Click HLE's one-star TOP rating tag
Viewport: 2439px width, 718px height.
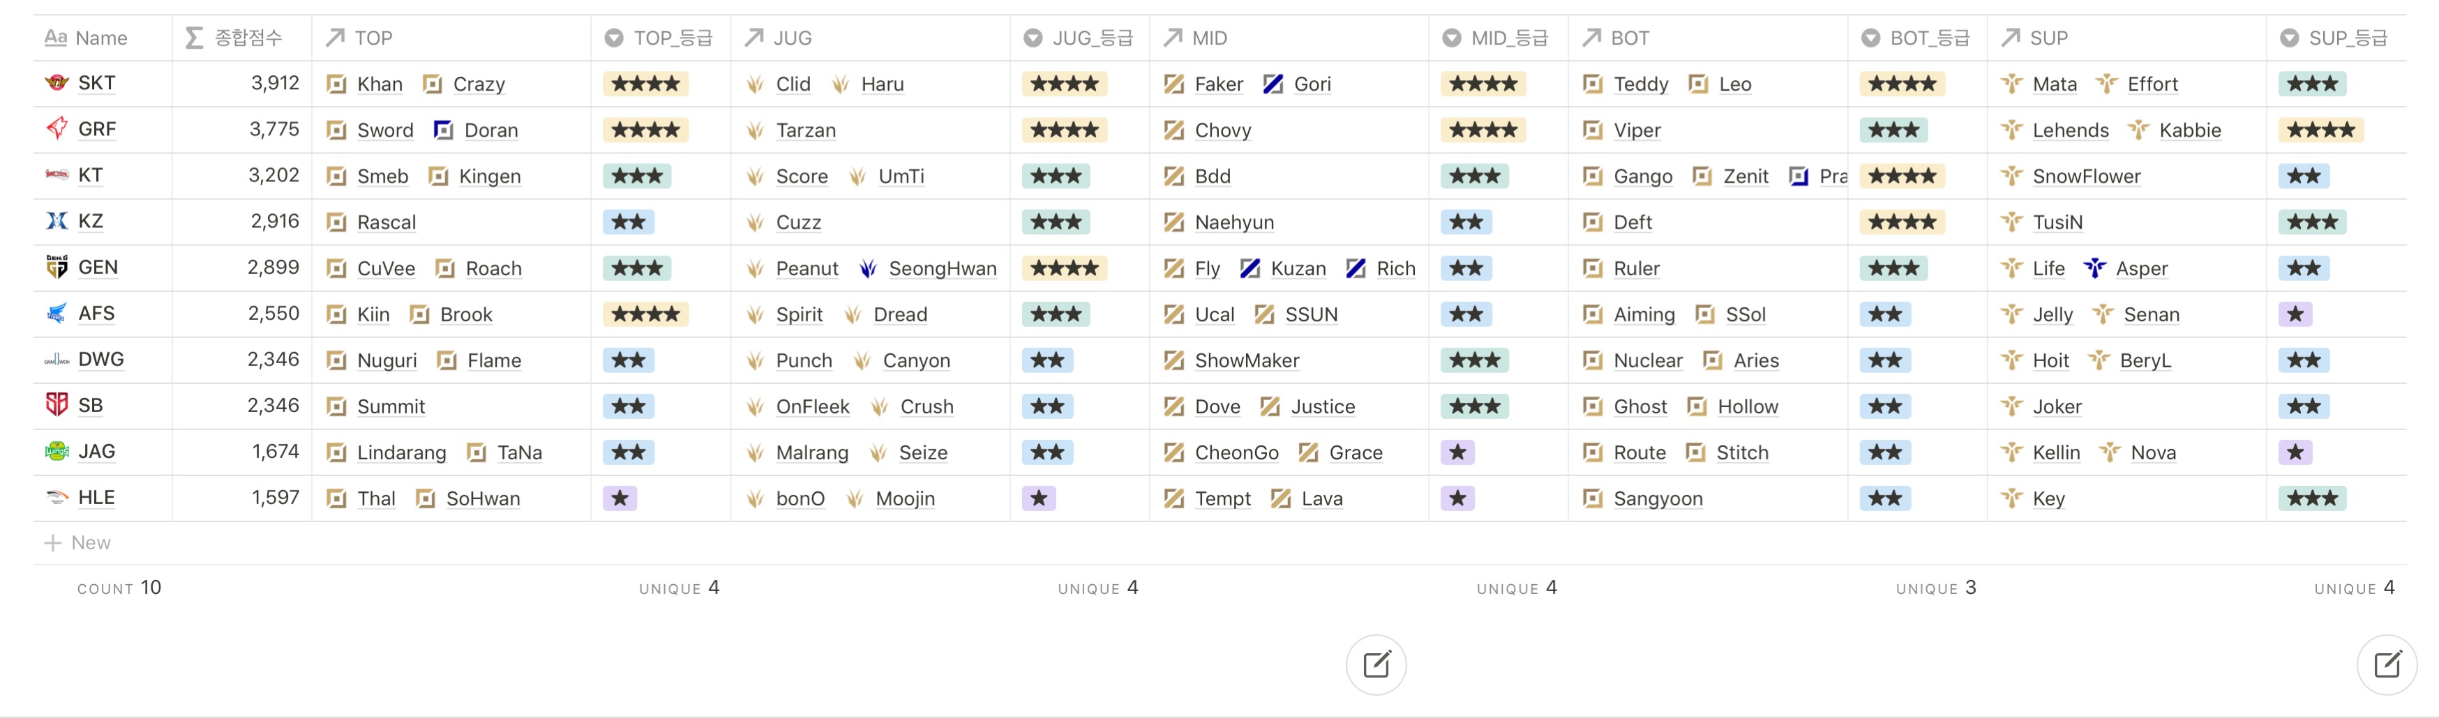click(x=620, y=498)
